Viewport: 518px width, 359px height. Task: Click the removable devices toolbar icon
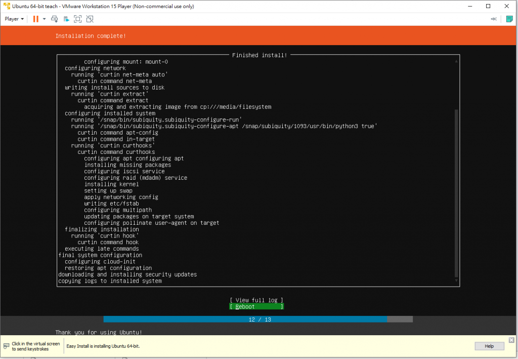point(66,19)
